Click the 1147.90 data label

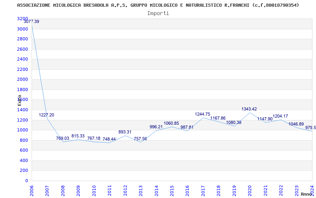click(x=265, y=119)
